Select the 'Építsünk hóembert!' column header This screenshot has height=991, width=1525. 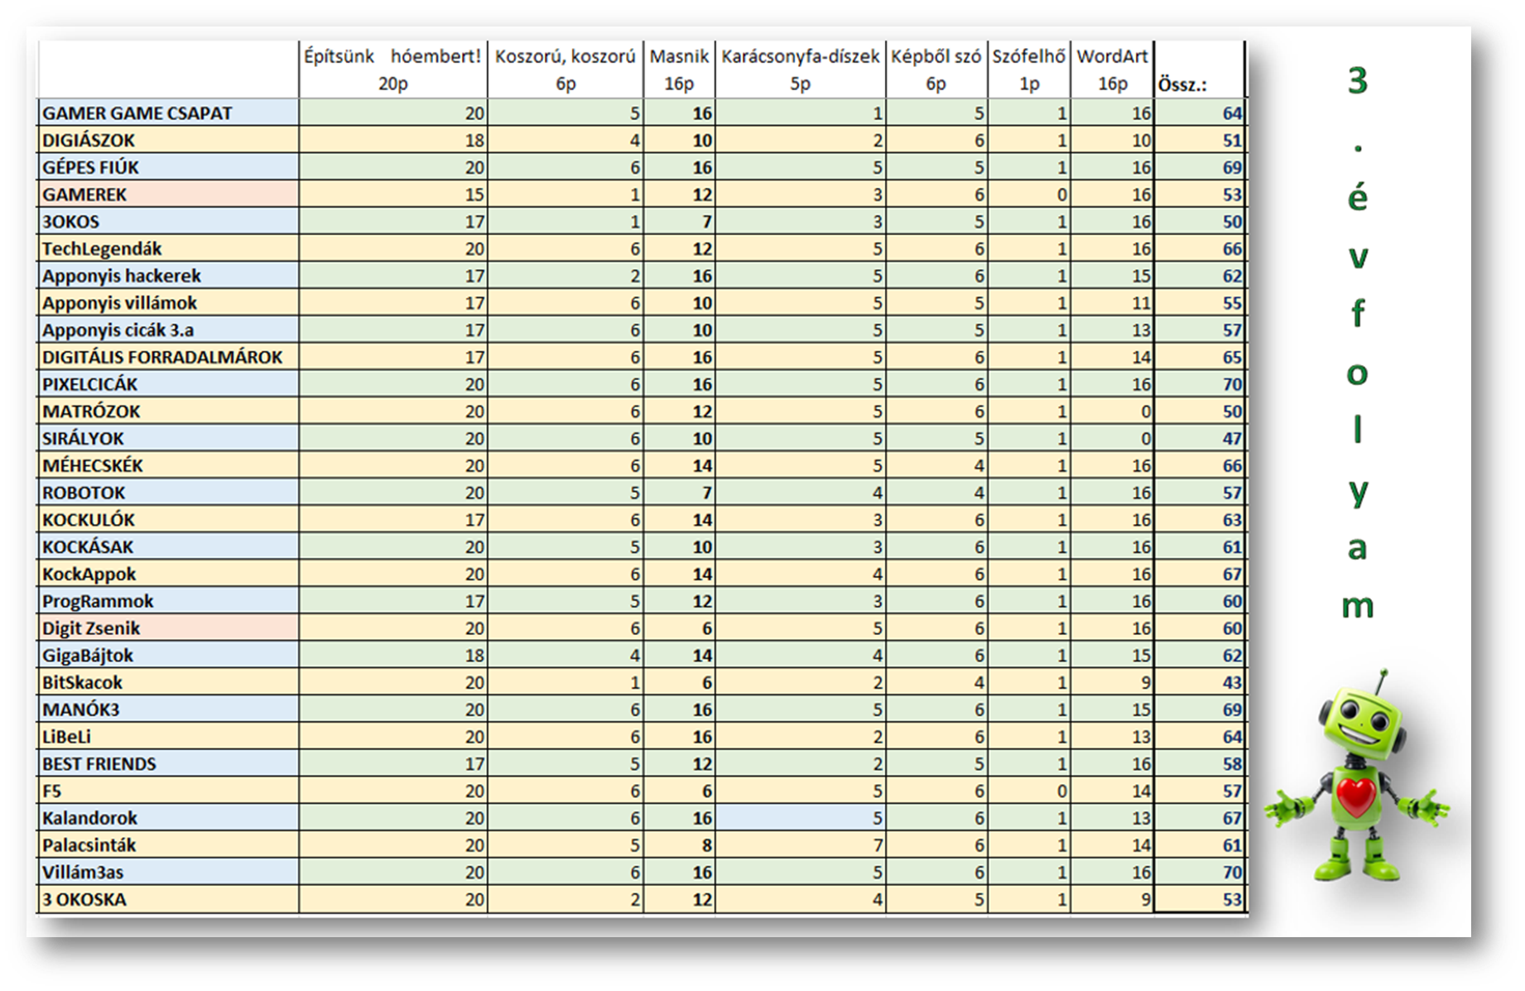(392, 70)
